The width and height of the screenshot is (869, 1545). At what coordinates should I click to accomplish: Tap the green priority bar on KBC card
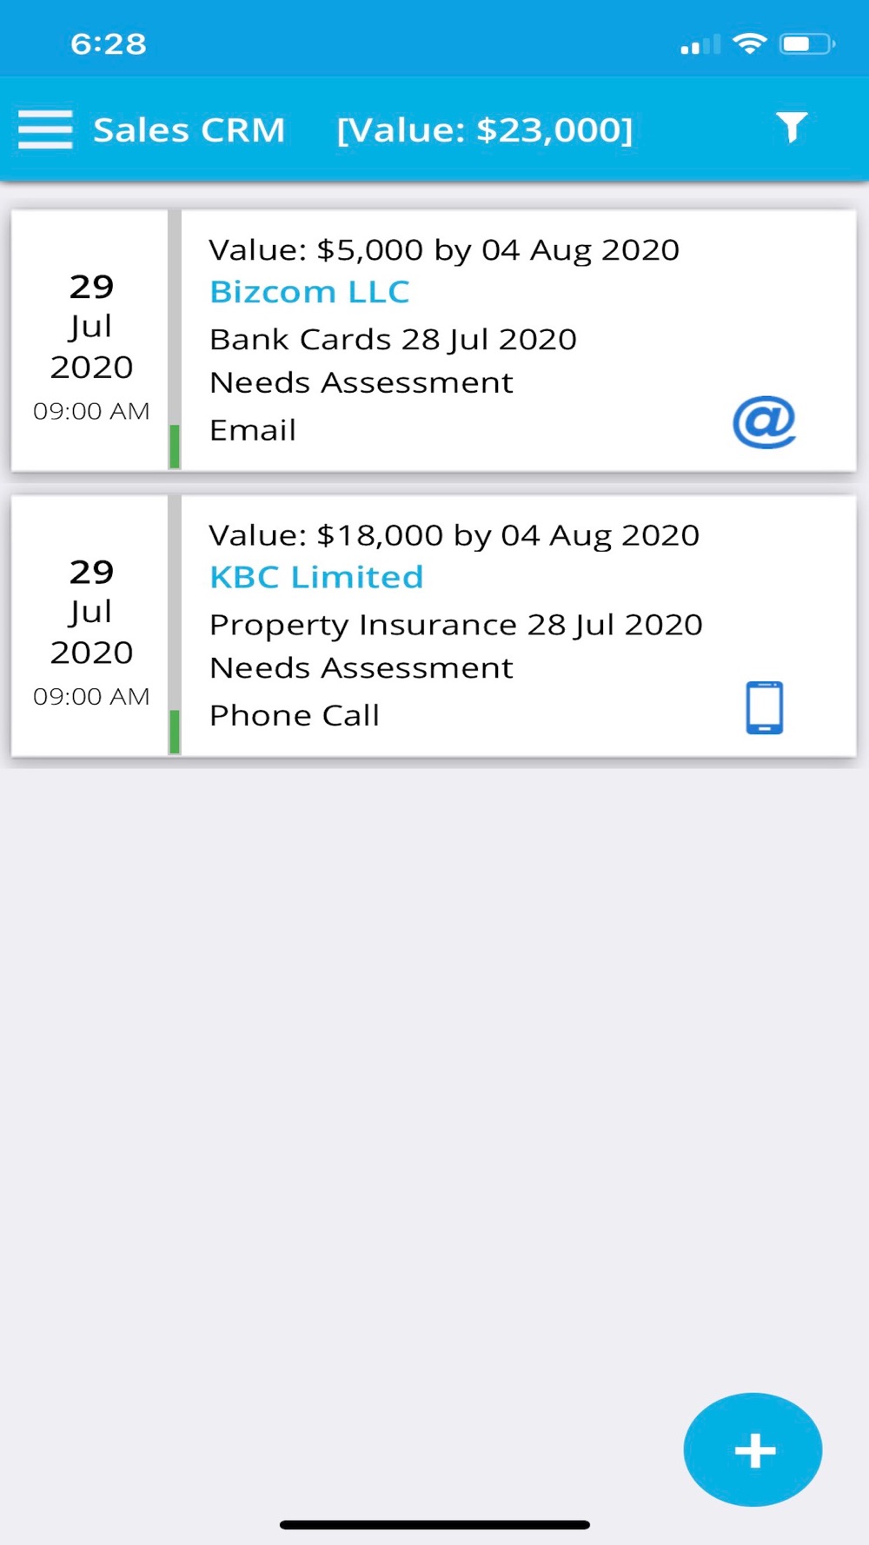(175, 732)
